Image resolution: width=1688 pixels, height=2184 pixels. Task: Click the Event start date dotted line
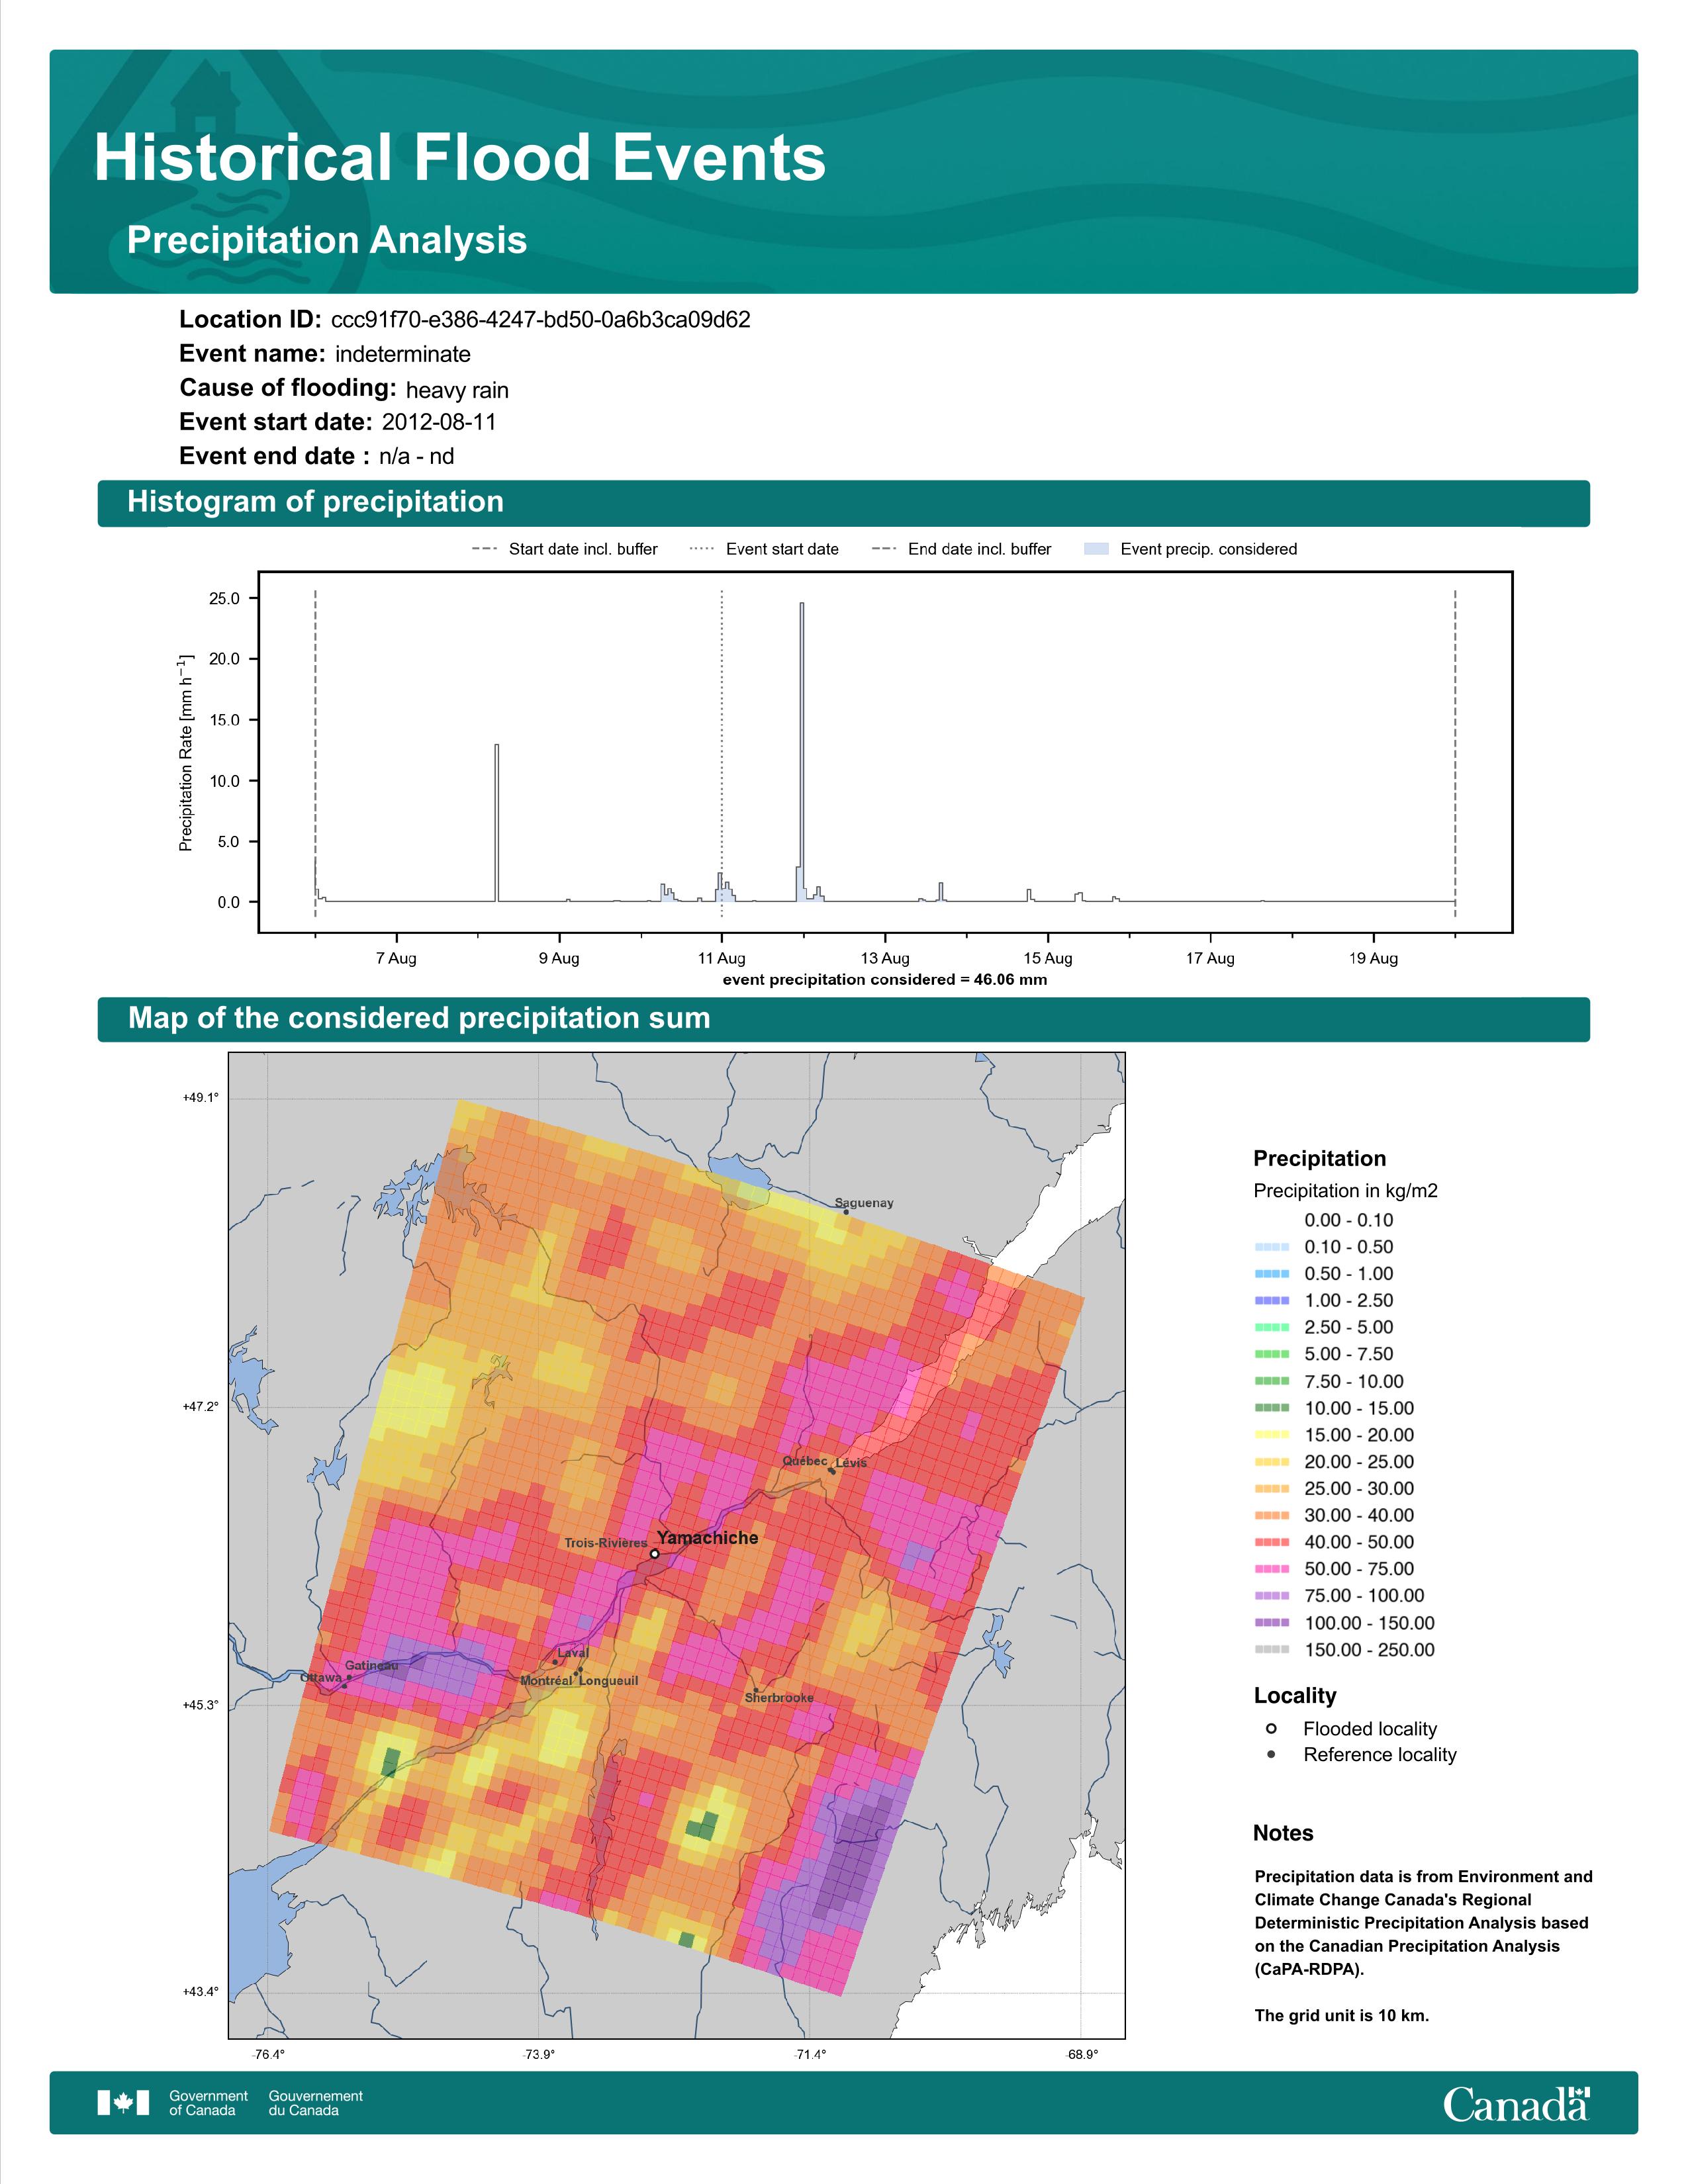[722, 752]
